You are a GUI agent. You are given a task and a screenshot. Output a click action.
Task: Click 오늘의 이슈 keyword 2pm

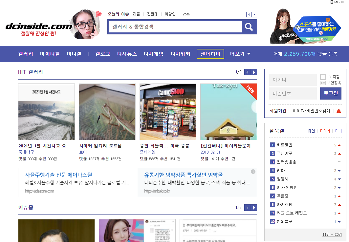[186, 14]
